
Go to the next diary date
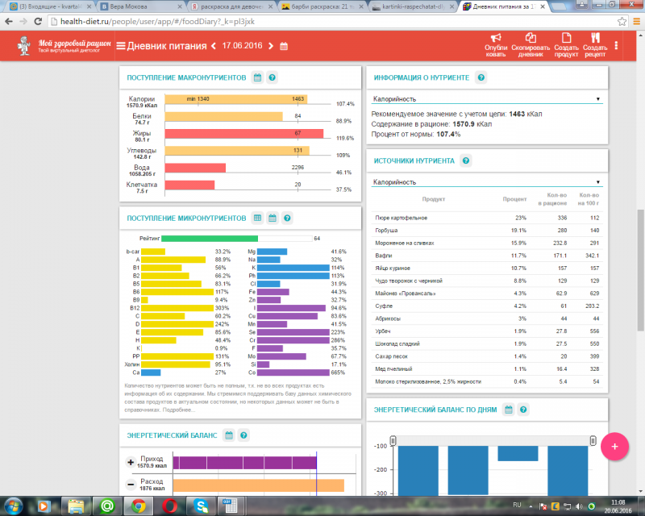tap(271, 46)
